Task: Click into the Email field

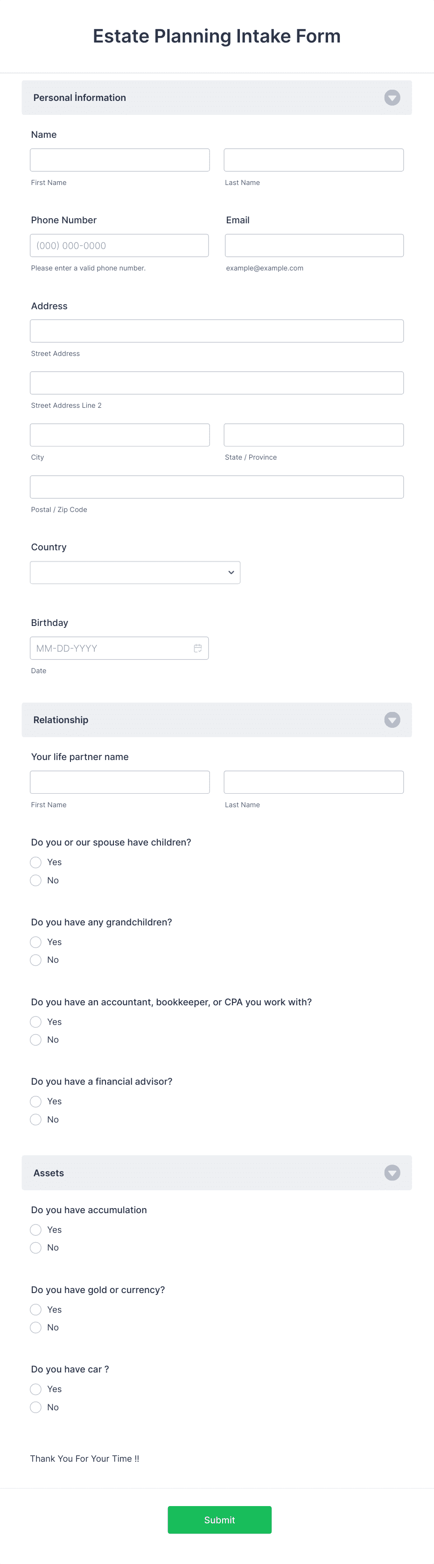Action: (x=314, y=245)
